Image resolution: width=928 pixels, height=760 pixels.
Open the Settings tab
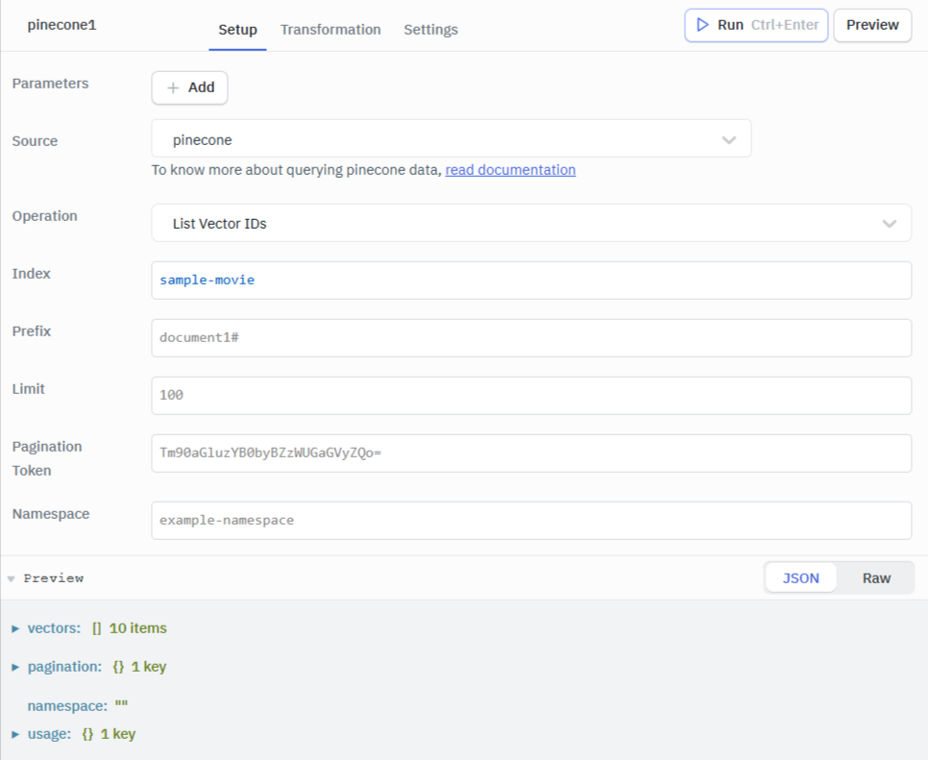[430, 30]
